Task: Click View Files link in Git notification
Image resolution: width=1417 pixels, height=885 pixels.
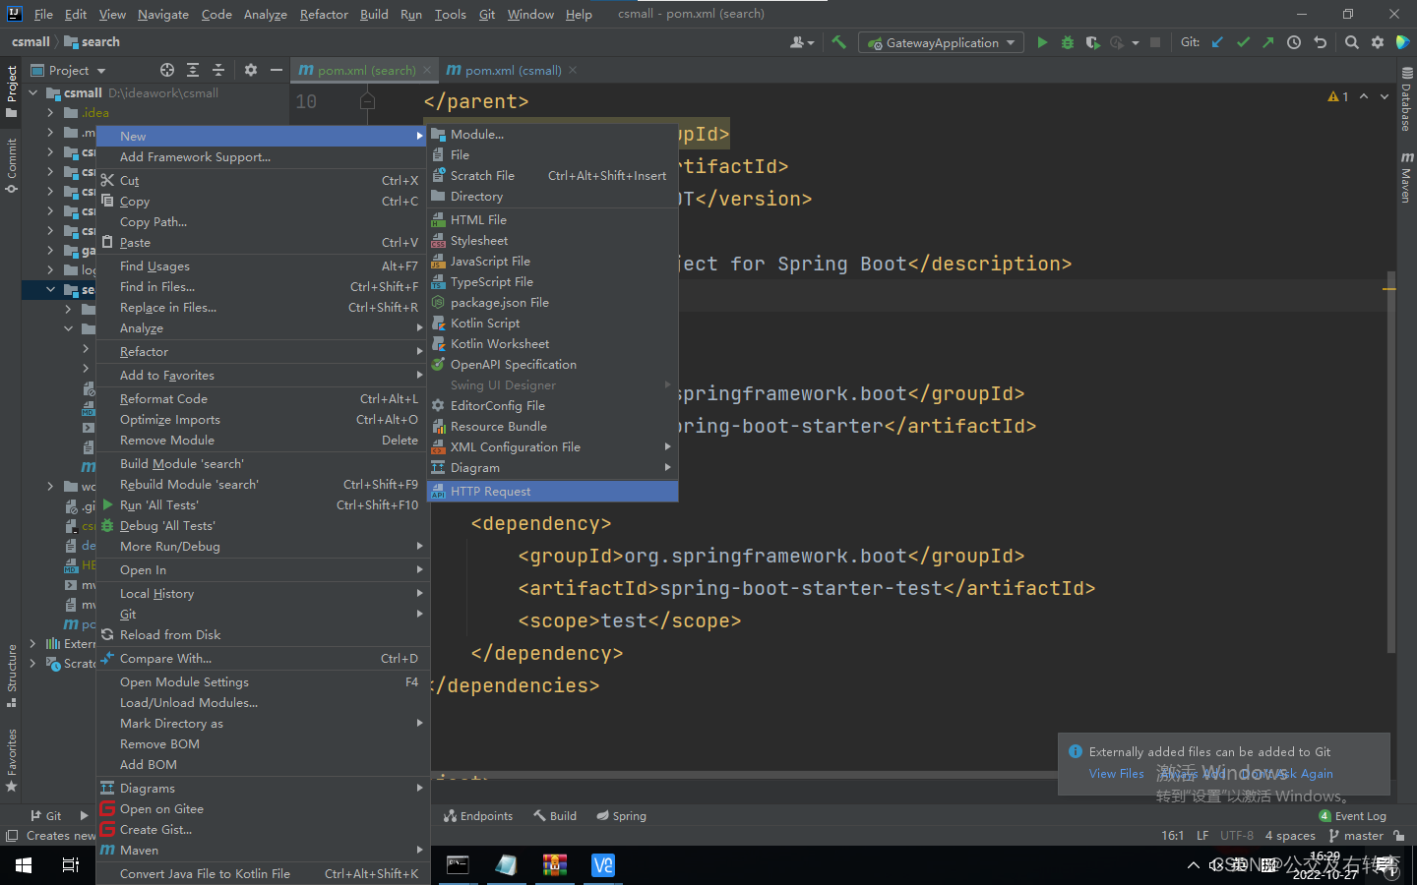Action: pos(1116,774)
